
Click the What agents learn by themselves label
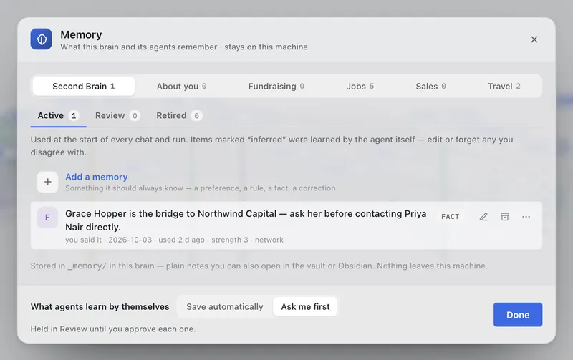point(100,307)
